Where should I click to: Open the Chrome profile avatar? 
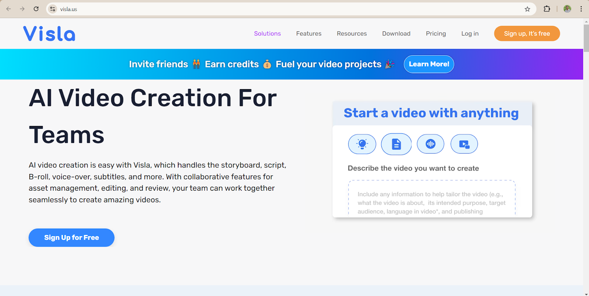point(567,9)
